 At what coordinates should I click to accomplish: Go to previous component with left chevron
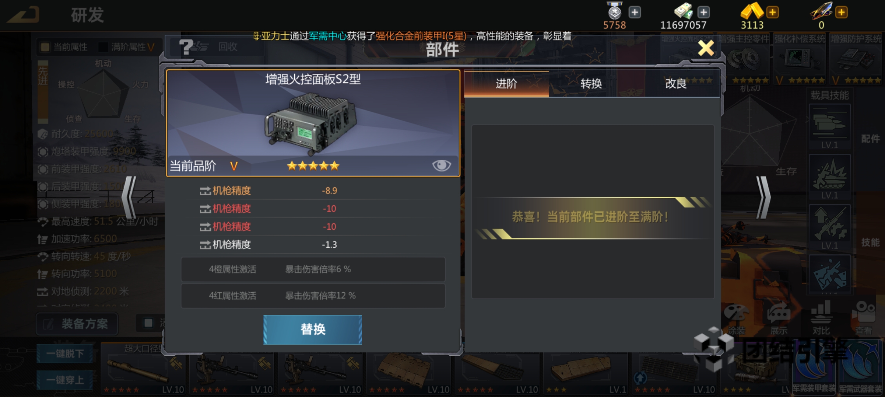coord(129,197)
